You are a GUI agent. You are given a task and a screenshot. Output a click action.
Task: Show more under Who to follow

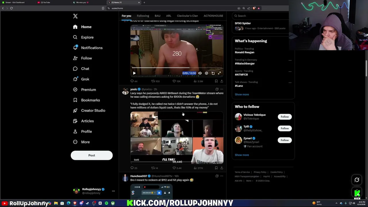(242, 155)
